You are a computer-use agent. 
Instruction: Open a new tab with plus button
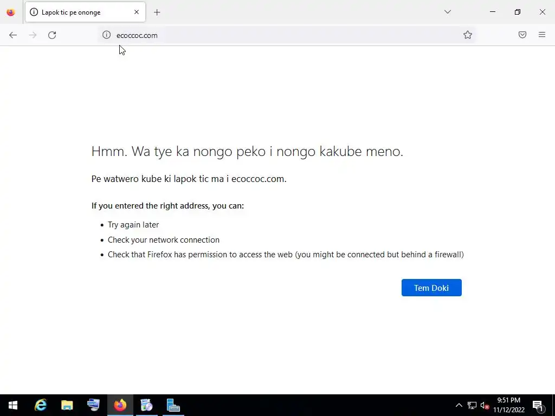(157, 12)
